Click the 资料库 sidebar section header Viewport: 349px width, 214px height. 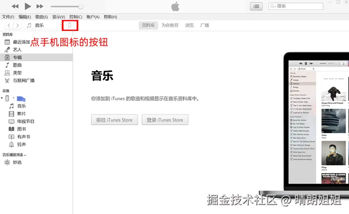click(7, 34)
